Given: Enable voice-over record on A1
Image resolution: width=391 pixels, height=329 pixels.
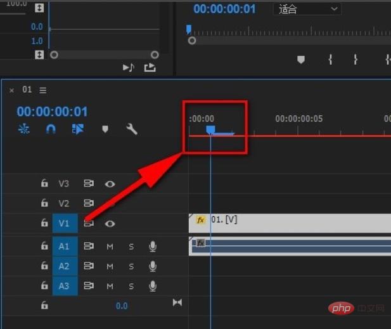Looking at the screenshot, I should [x=153, y=247].
